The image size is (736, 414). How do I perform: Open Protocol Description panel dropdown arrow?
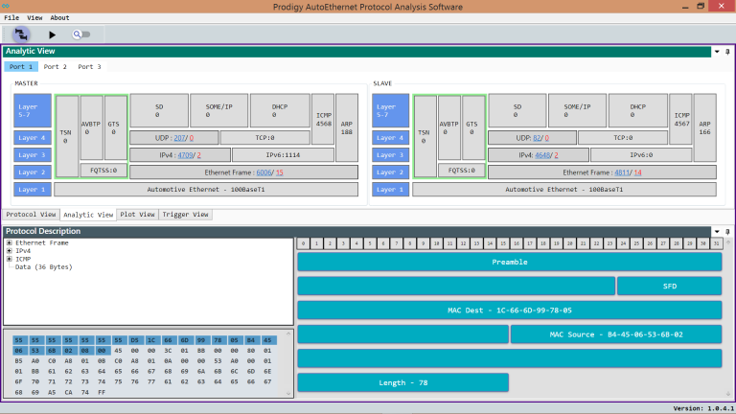tap(717, 231)
